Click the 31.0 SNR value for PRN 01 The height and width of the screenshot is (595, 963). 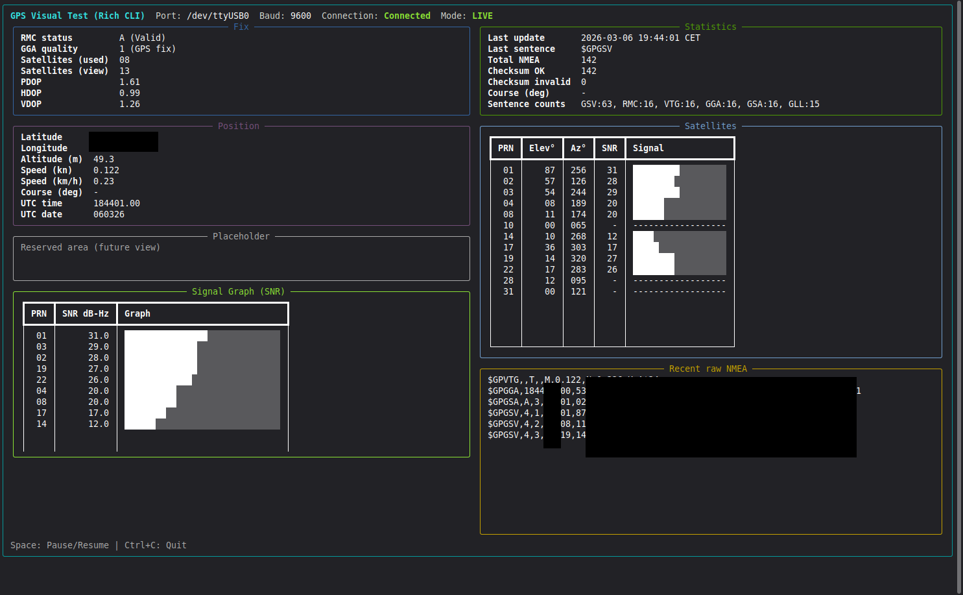[99, 335]
